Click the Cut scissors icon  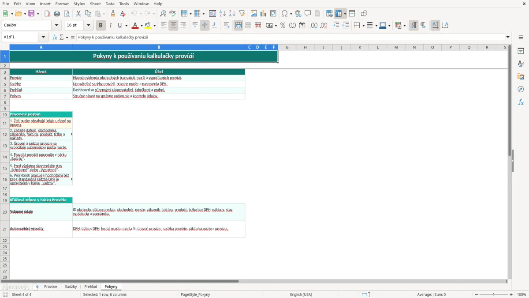[78, 14]
